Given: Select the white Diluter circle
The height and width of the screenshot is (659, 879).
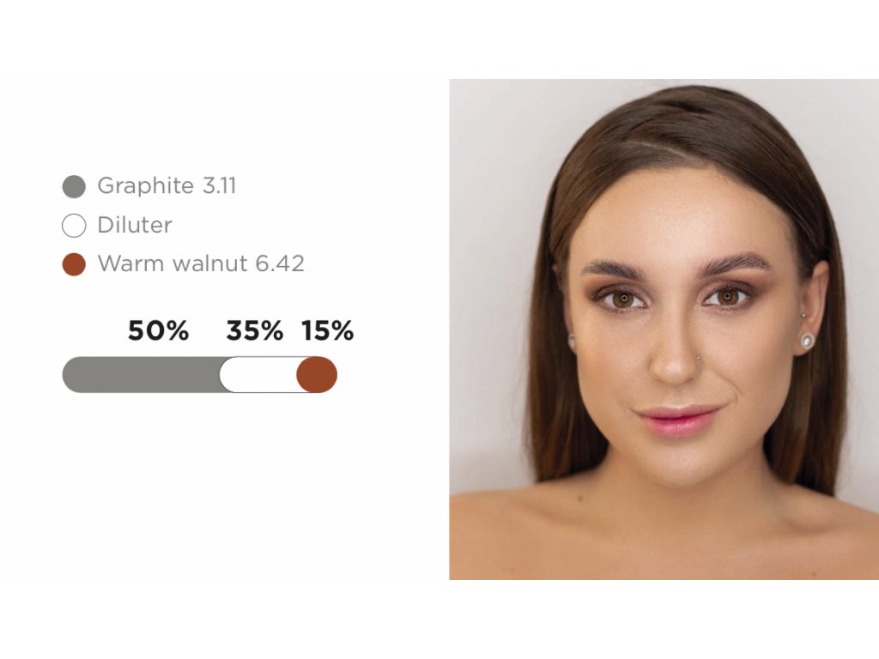Looking at the screenshot, I should (x=74, y=226).
